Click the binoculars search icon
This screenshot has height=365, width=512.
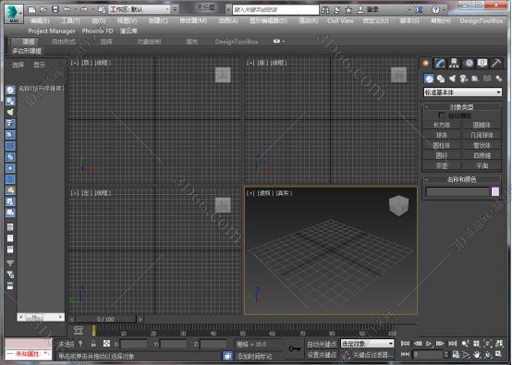tap(325, 10)
